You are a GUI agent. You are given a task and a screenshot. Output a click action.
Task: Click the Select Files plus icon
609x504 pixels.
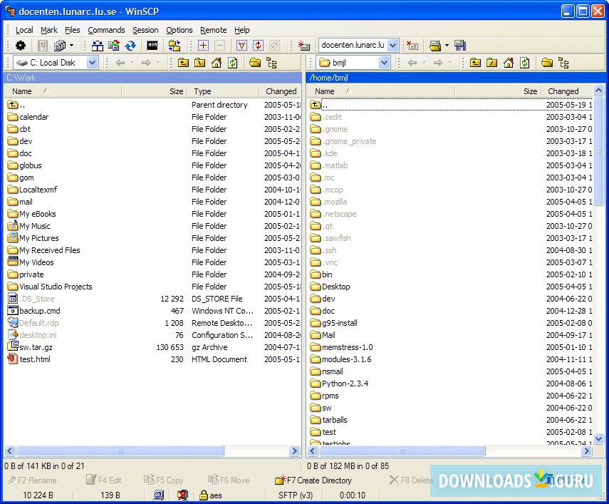(x=203, y=46)
